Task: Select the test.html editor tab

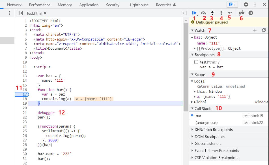Action: point(34,13)
